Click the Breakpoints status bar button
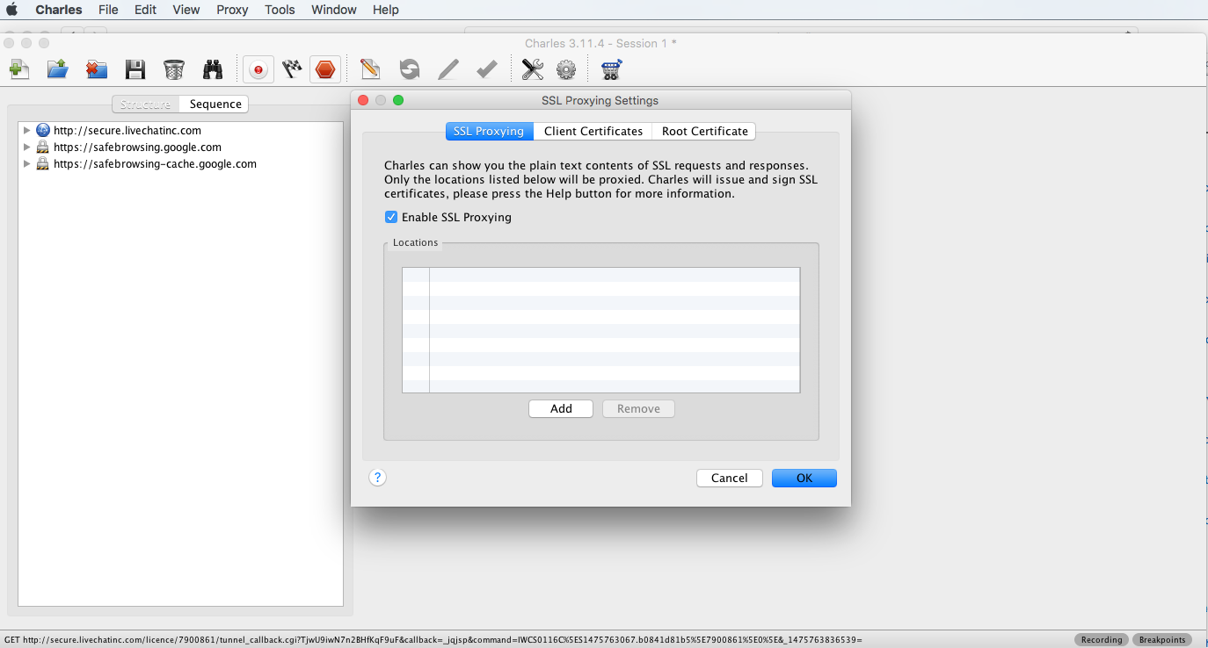This screenshot has height=648, width=1208. pos(1162,639)
